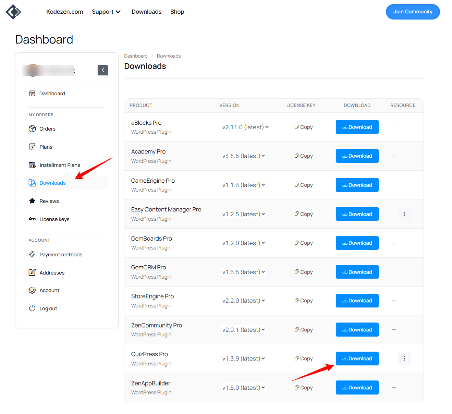The height and width of the screenshot is (414, 452).
Task: Open version dropdown v2.11.0 for aBlocks Pro
Action: 245,127
